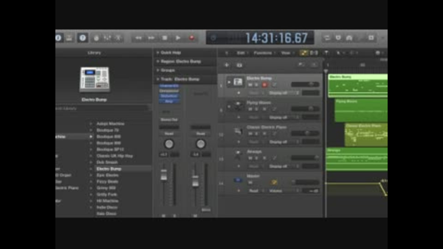Mute the Classic Electric Piano track
Image resolution: width=443 pixels, height=249 pixels.
(250, 134)
